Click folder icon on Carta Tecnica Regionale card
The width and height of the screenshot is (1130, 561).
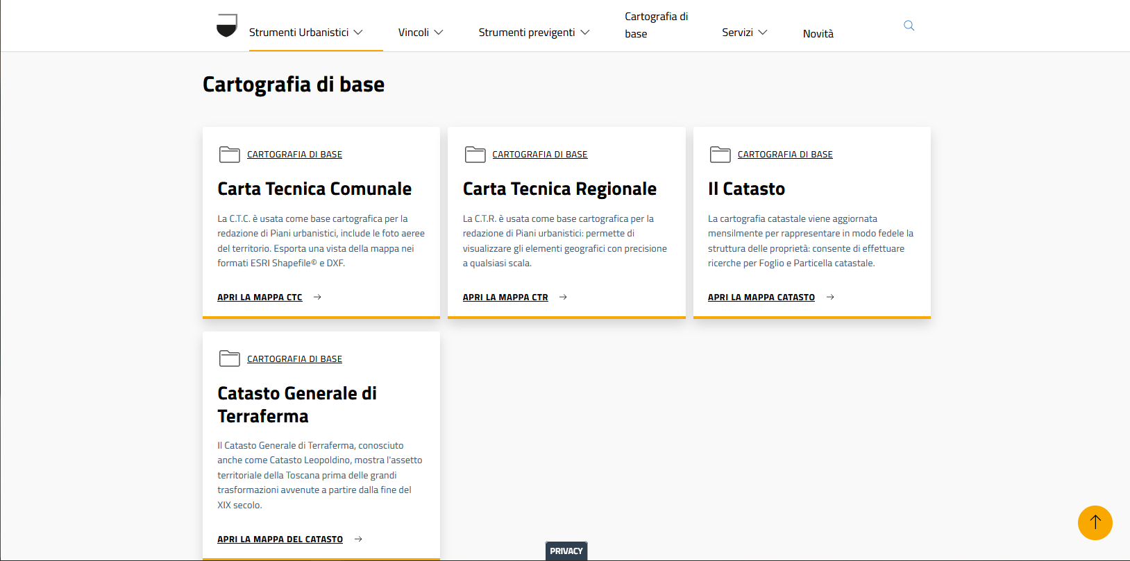pos(475,155)
